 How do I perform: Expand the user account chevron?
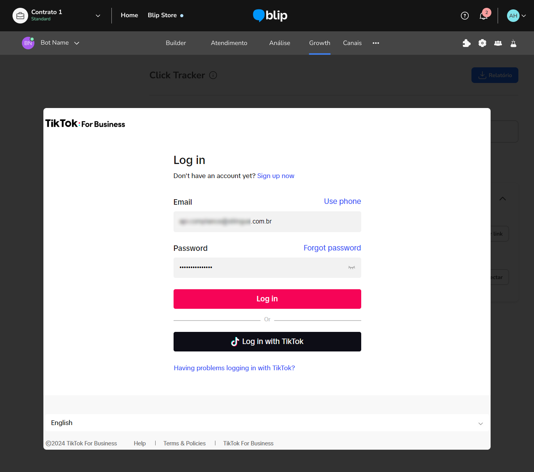(x=524, y=16)
